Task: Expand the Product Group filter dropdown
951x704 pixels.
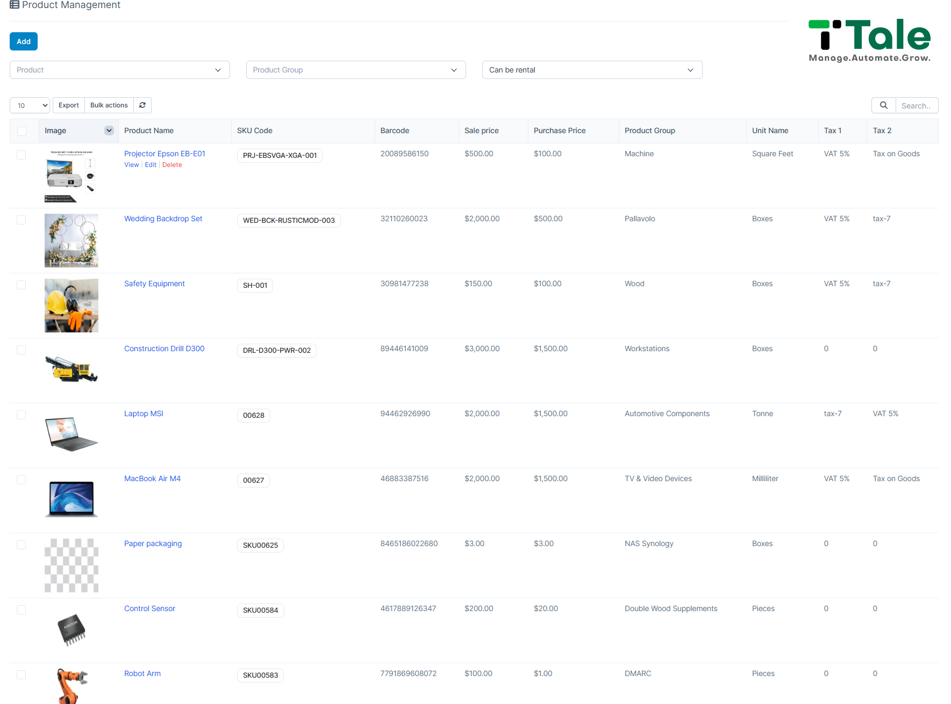Action: pyautogui.click(x=356, y=70)
